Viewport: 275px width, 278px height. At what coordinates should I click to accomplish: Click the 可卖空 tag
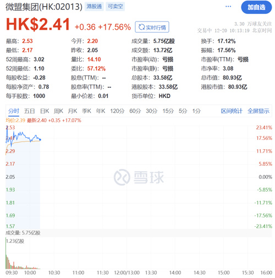click(x=115, y=7)
